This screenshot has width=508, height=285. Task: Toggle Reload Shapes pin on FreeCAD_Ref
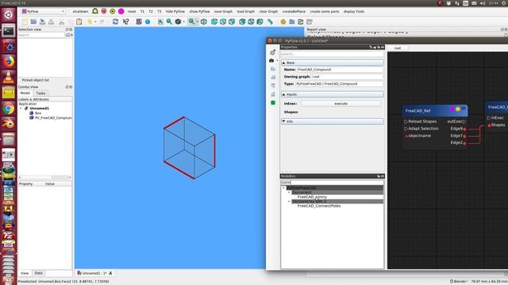406,121
